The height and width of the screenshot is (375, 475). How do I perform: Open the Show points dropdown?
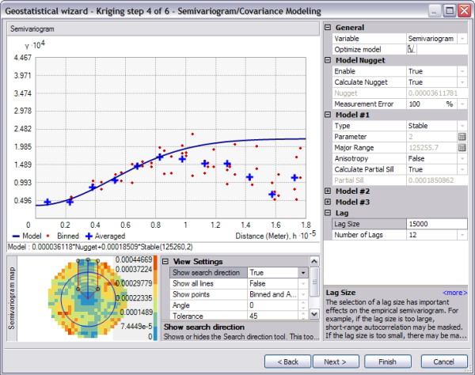tap(303, 294)
